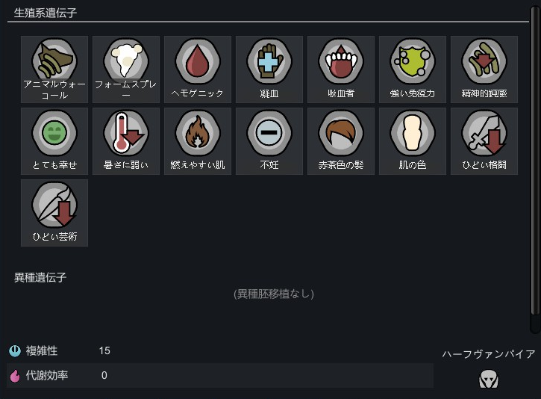Select the ヘモゲニック blood drop gene
Image resolution: width=541 pixels, height=399 pixels.
click(x=198, y=69)
